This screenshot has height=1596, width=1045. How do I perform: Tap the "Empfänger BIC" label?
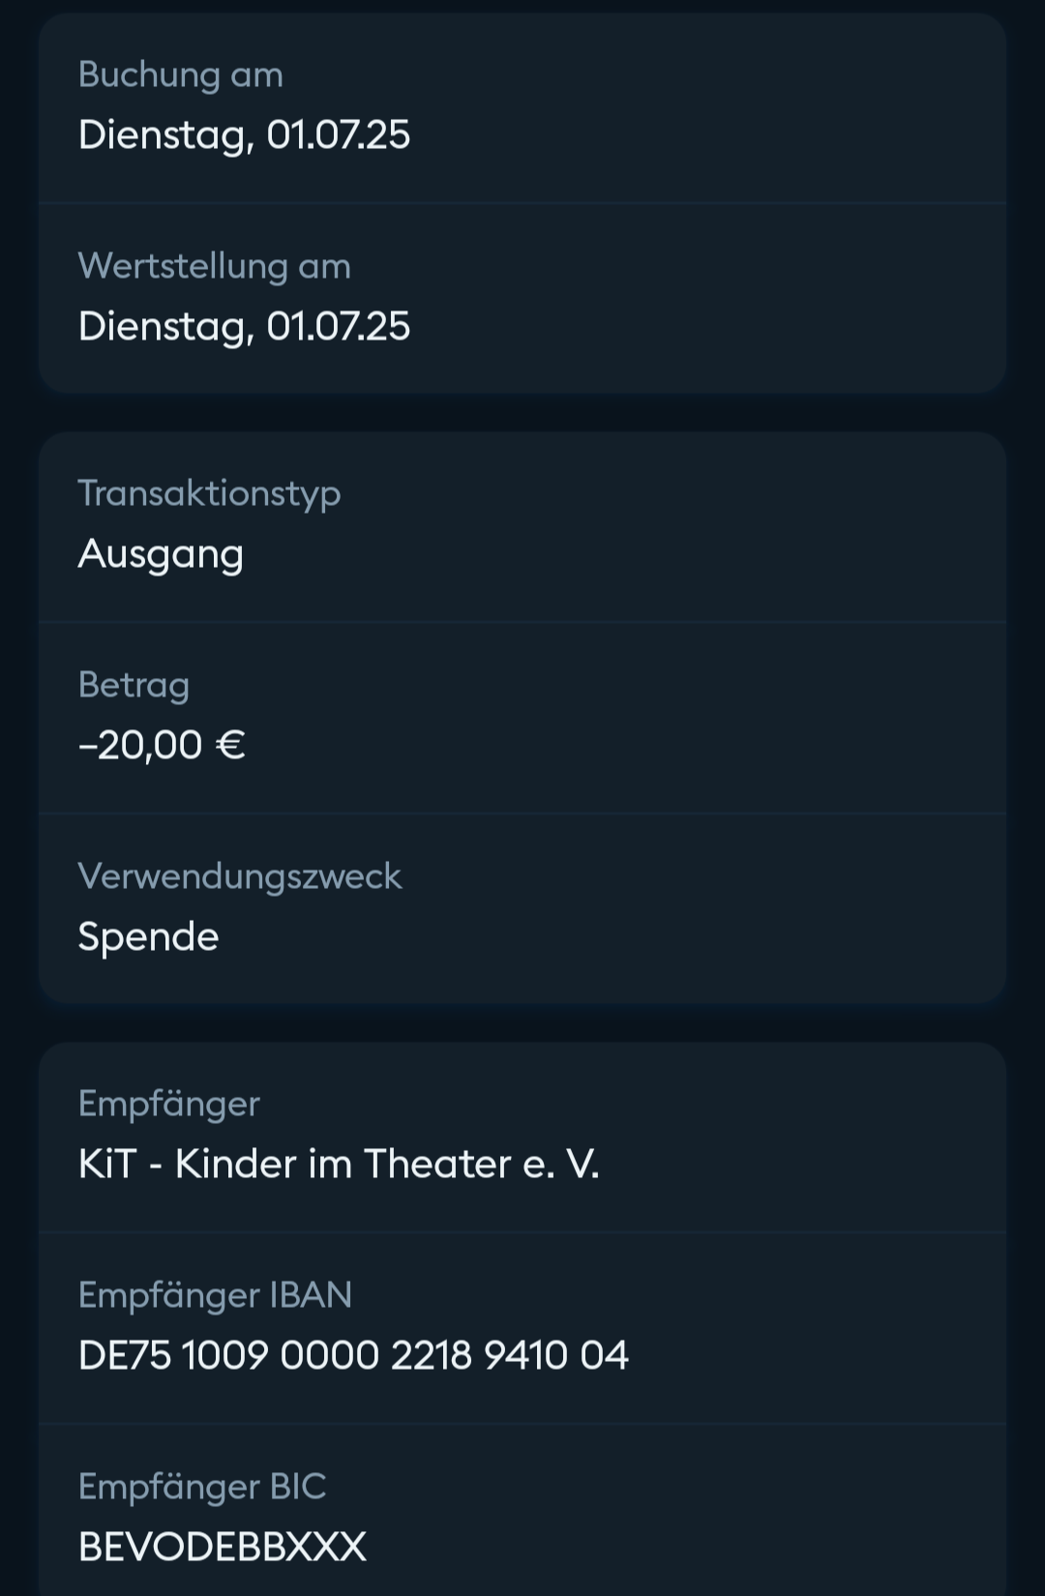click(x=202, y=1486)
